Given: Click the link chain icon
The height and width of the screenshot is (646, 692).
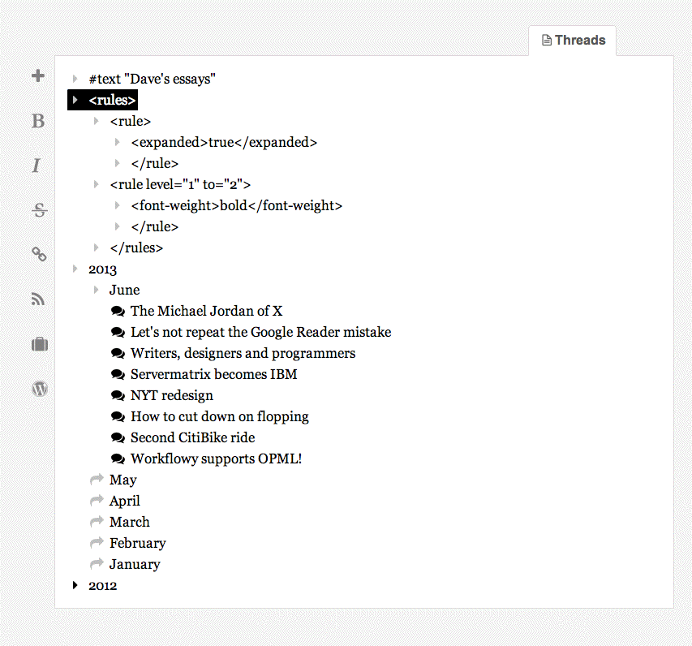Looking at the screenshot, I should point(39,255).
